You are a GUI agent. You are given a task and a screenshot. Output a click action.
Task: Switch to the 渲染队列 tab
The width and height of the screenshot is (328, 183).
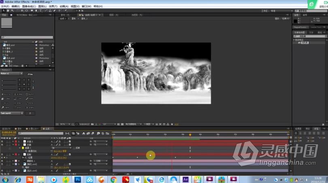tap(6, 129)
